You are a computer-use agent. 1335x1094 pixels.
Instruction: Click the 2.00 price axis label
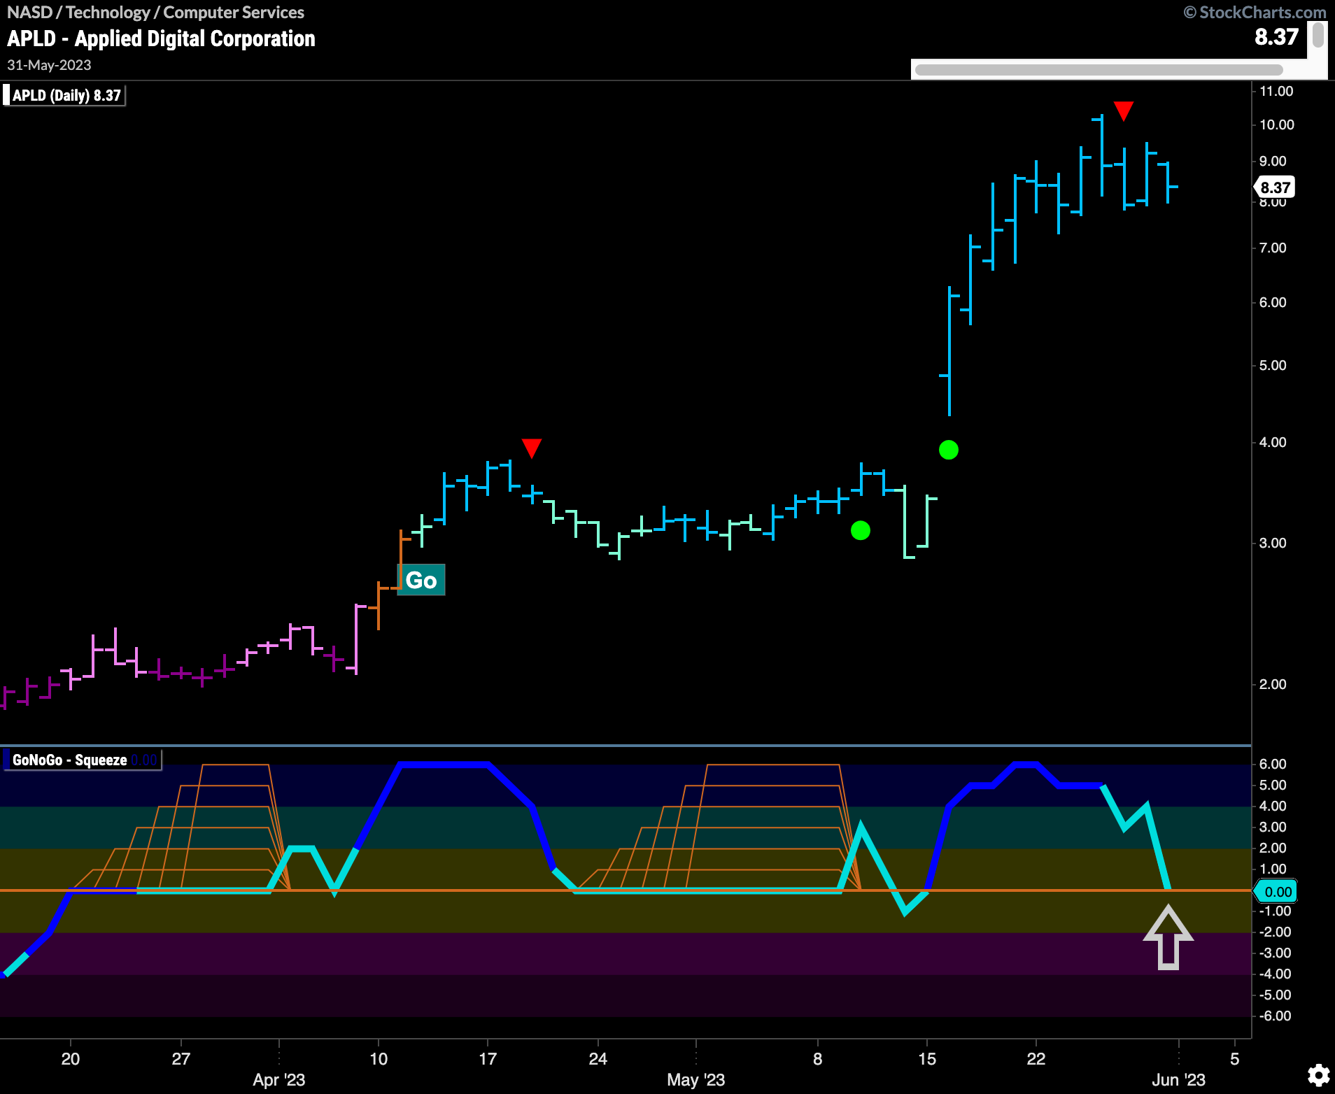coord(1273,684)
